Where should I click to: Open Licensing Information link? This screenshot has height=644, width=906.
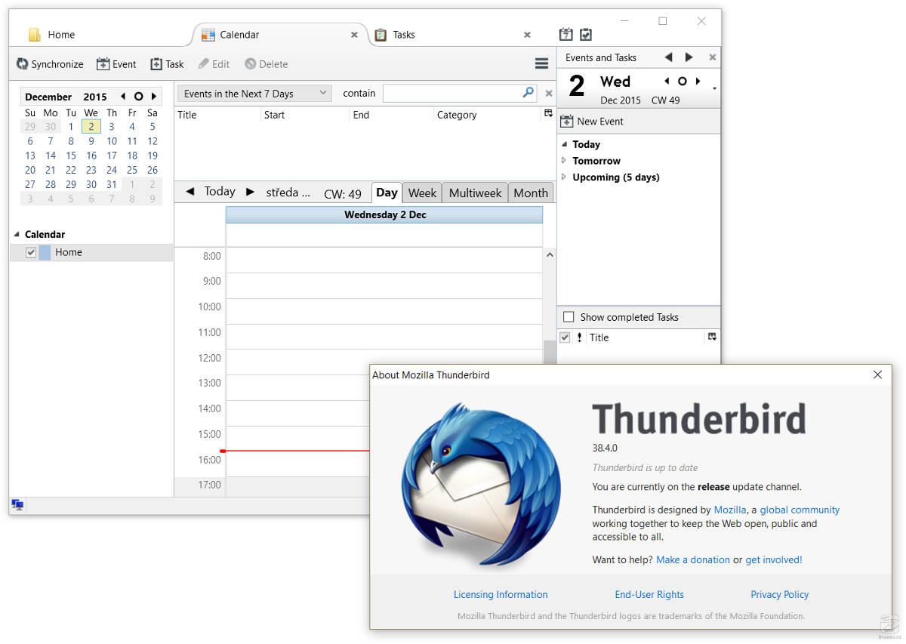pos(501,594)
